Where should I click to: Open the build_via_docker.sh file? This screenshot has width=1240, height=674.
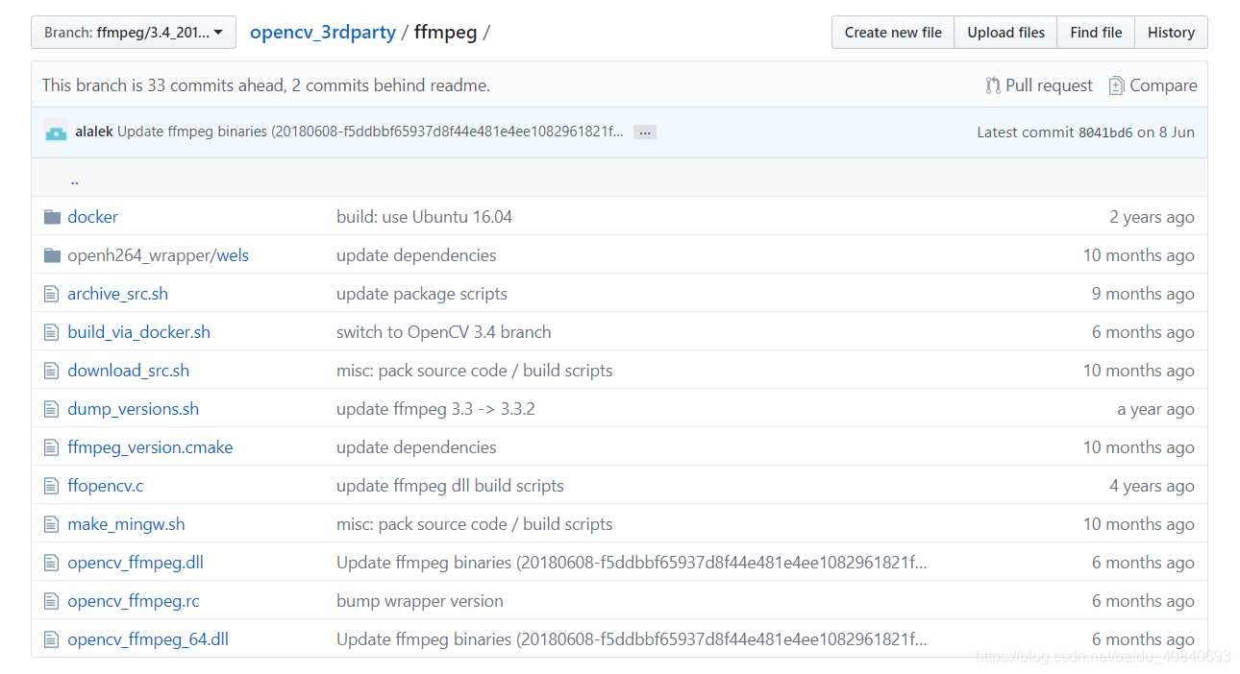(x=138, y=332)
